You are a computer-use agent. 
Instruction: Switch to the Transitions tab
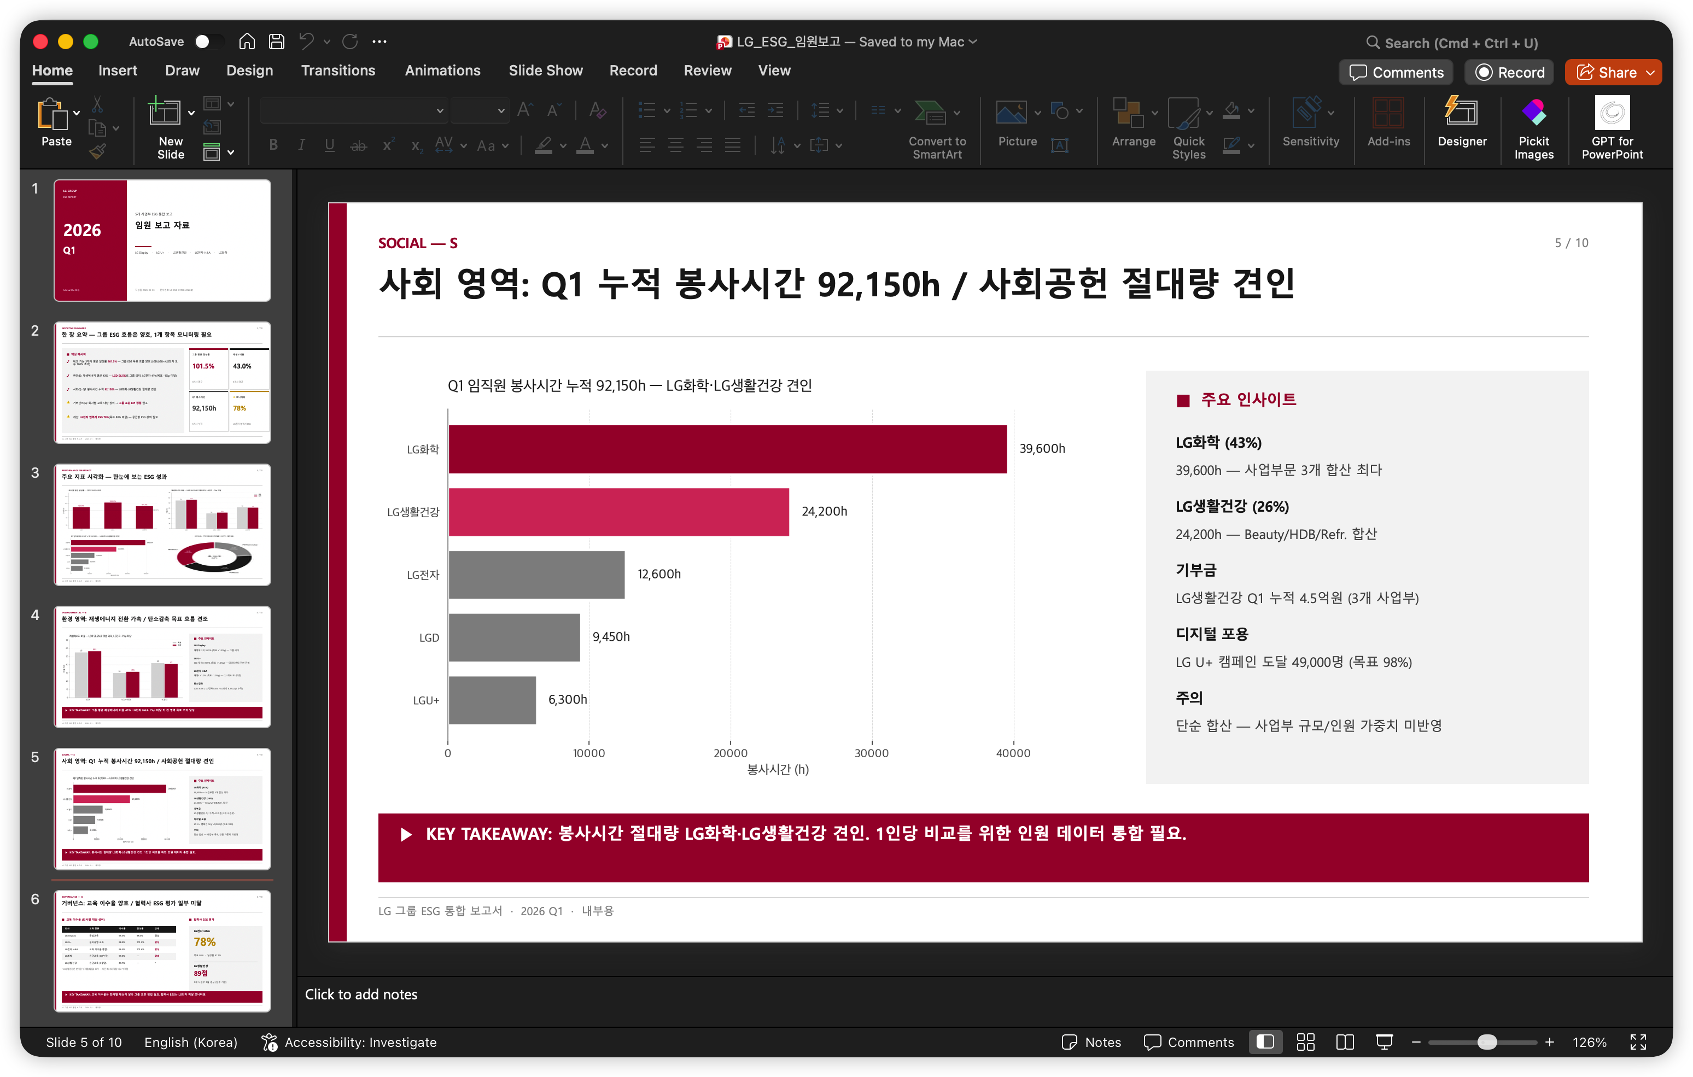[338, 71]
